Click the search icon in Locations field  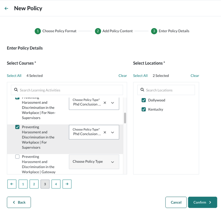click(142, 90)
